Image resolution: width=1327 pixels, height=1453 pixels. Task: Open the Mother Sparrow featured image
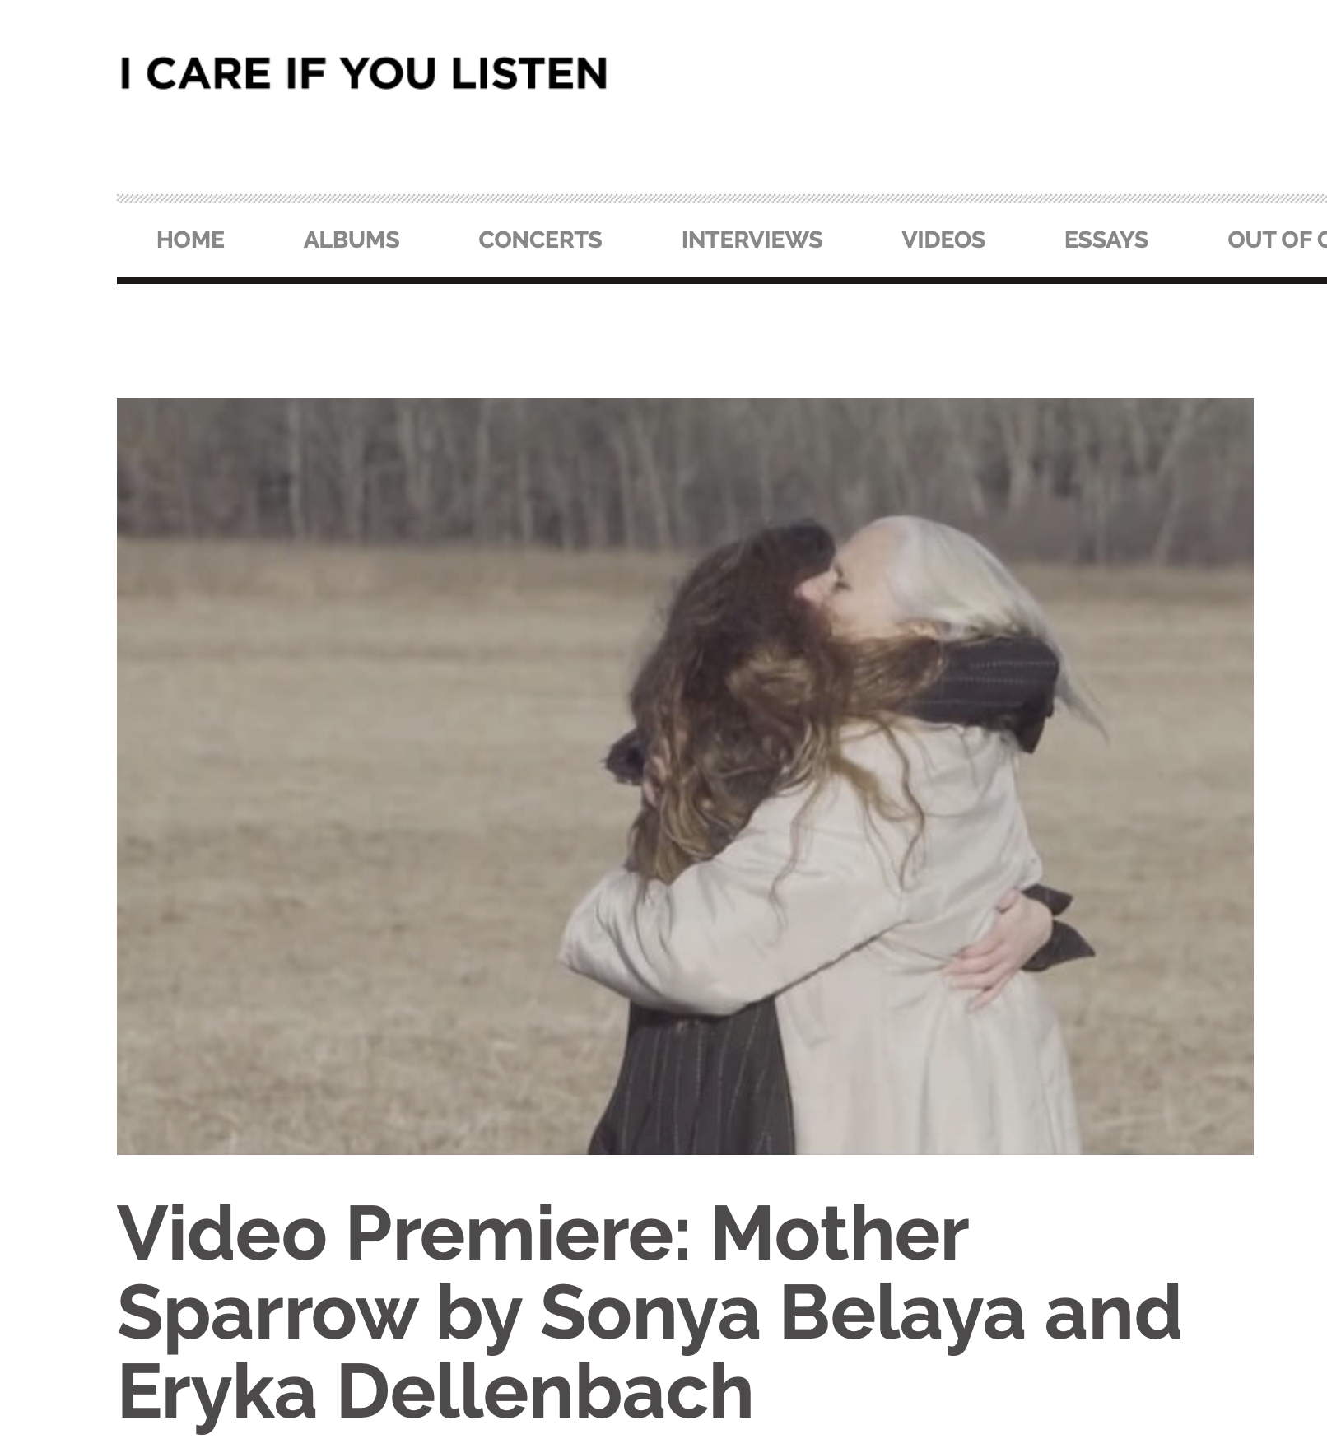pos(685,776)
